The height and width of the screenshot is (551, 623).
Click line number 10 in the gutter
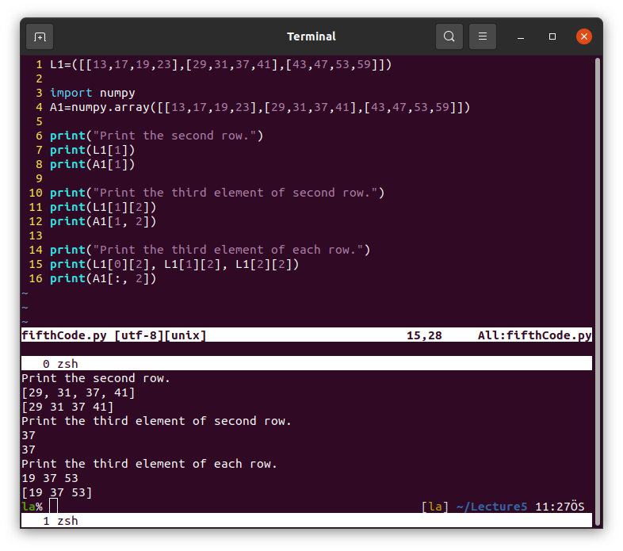click(35, 193)
